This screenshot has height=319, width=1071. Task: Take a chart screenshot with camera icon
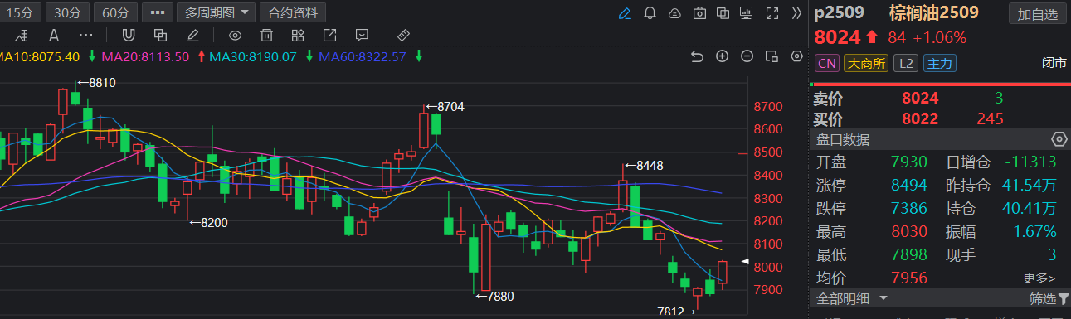pos(699,13)
